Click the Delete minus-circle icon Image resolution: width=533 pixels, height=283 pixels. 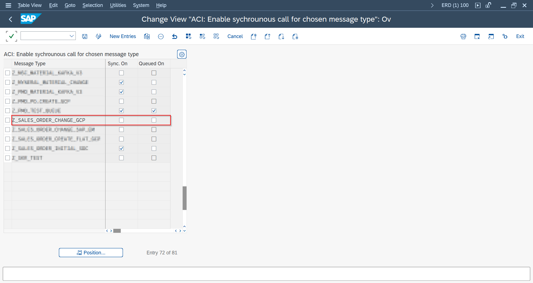click(161, 36)
